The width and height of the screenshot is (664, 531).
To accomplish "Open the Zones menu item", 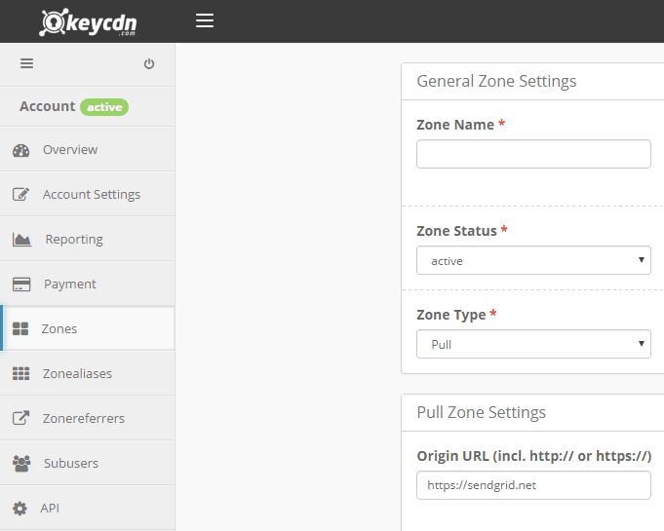I will 59,329.
